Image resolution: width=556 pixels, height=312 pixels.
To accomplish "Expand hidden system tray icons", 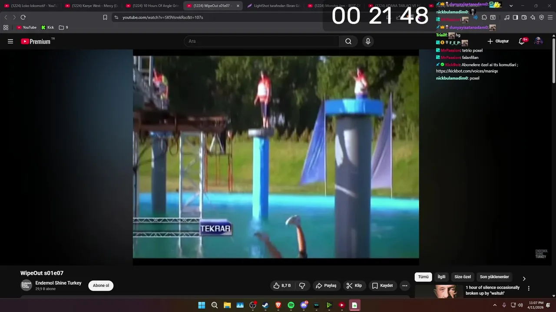I will 494,305.
